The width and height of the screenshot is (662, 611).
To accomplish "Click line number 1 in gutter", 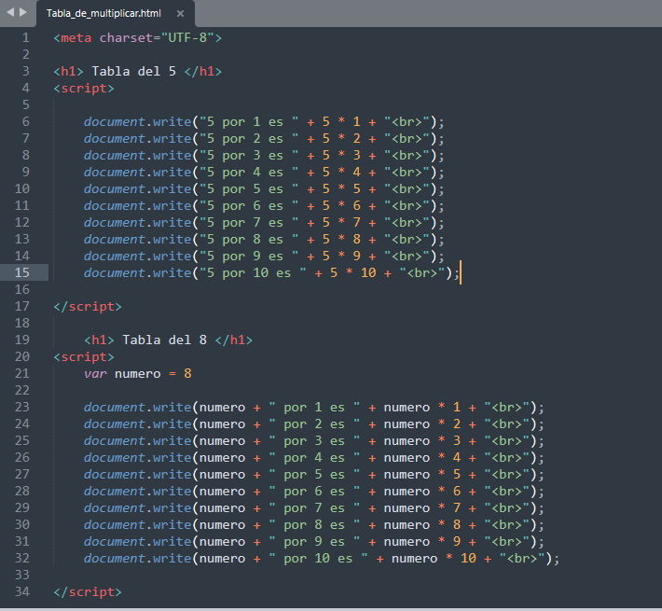I will (26, 38).
